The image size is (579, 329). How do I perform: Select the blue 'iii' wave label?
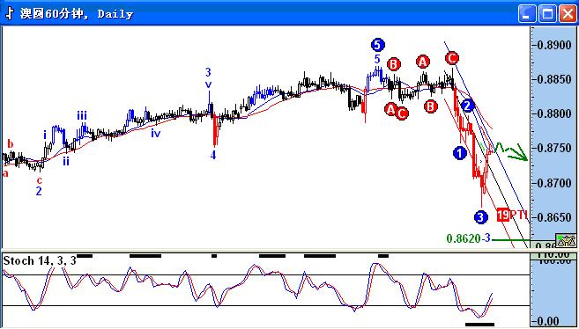click(x=82, y=116)
